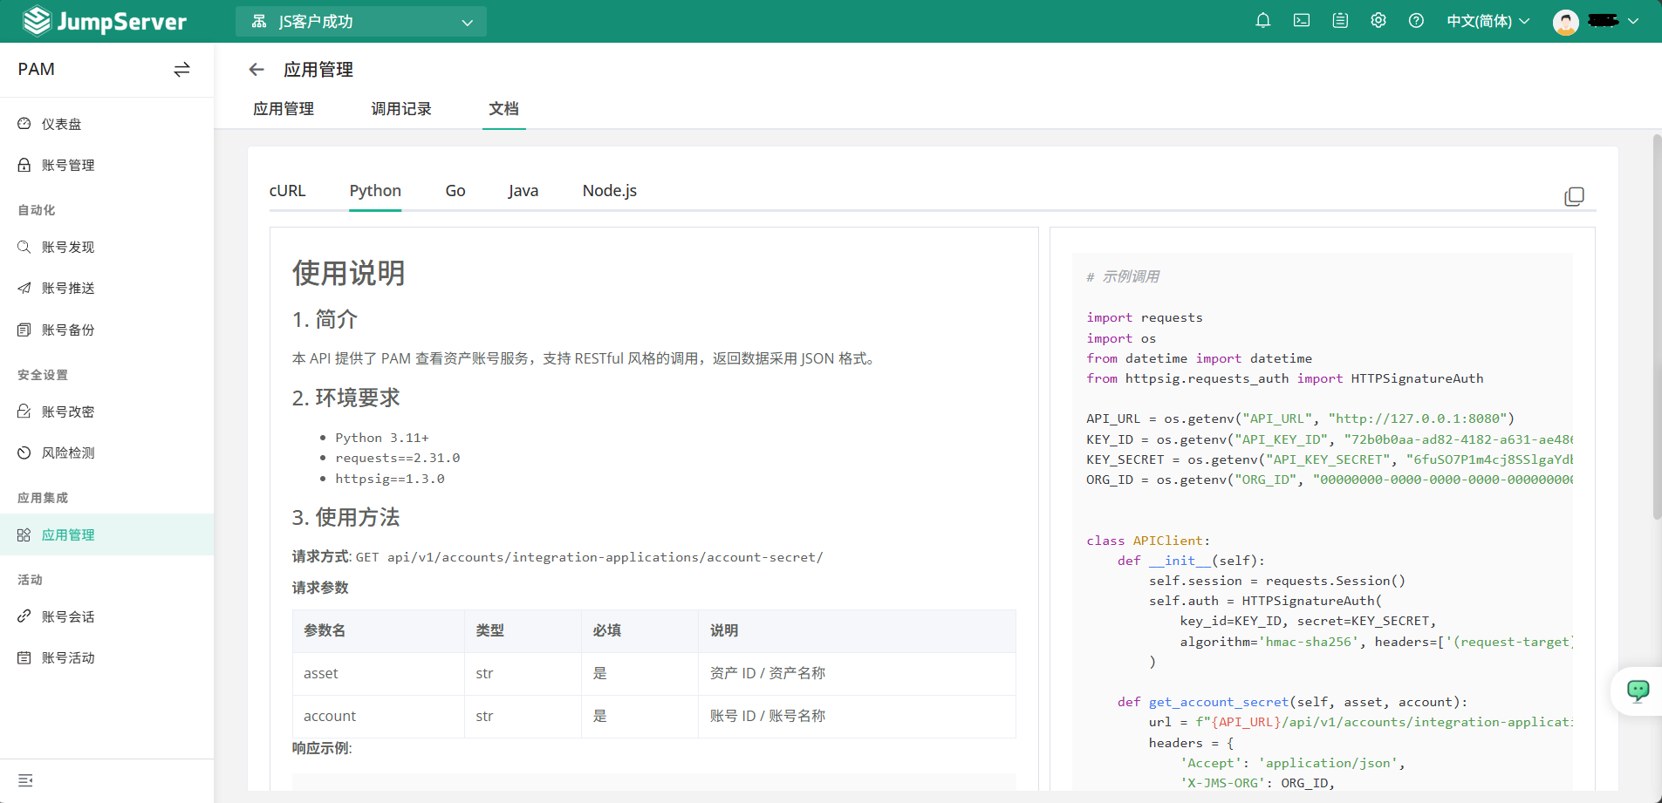Screen dimensions: 1662x803
Task: Click the '# 示例调用' code comment
Action: 1123,276
